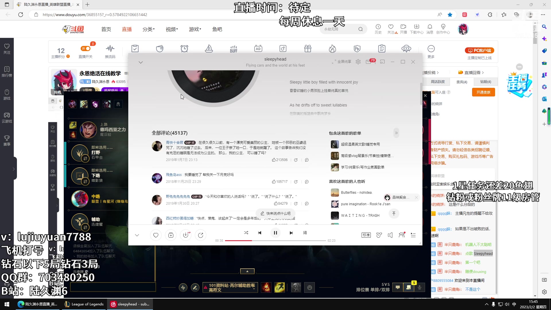Open music player message inbox
This screenshot has height=310, width=551.
pyautogui.click(x=368, y=62)
